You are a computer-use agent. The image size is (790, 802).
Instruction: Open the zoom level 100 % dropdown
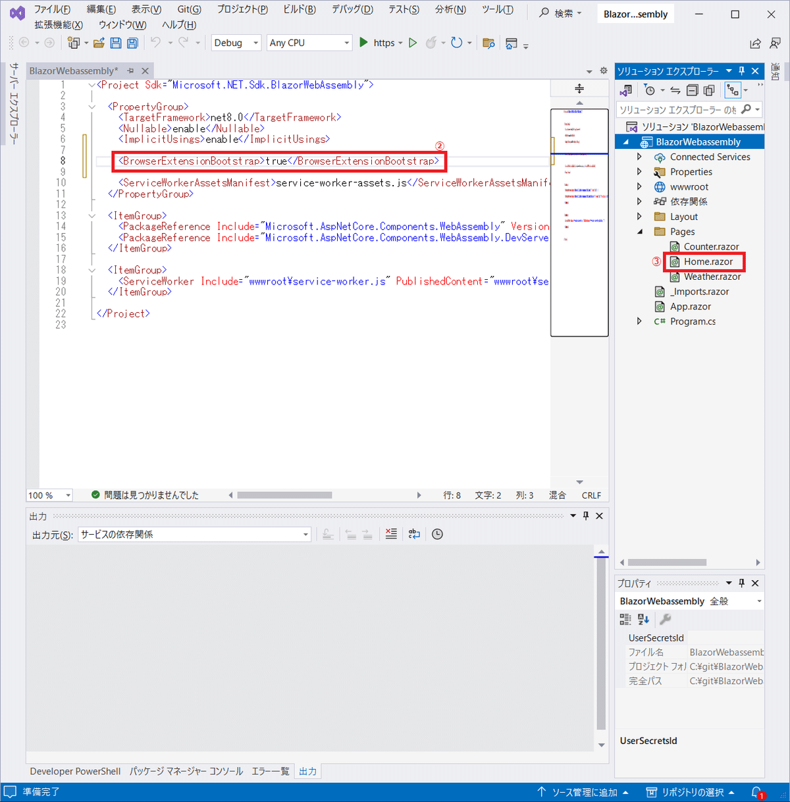point(49,495)
